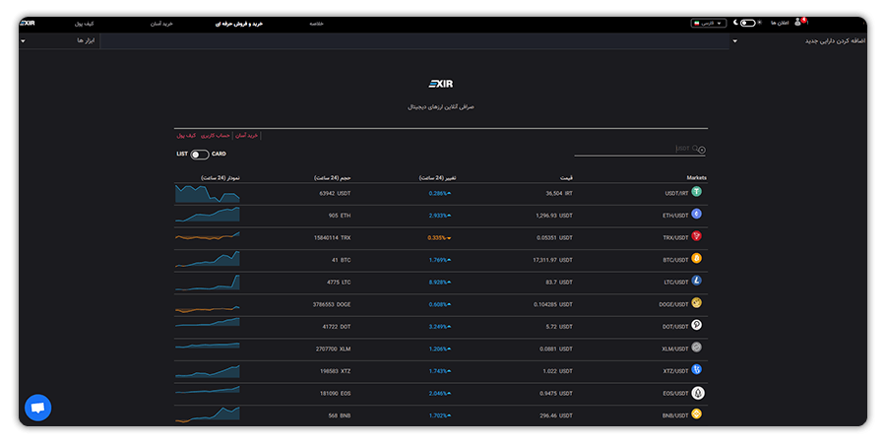The image size is (886, 443).
Task: Select the USDT/IRT market name
Action: 676,193
